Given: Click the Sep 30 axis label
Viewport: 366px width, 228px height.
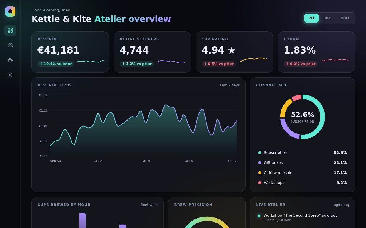Looking at the screenshot, I should click(x=55, y=161).
